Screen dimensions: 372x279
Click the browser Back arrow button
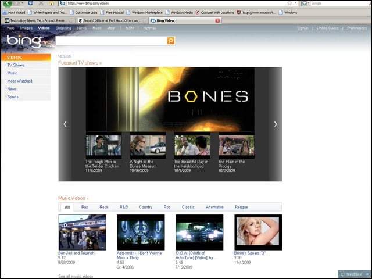[7, 3]
